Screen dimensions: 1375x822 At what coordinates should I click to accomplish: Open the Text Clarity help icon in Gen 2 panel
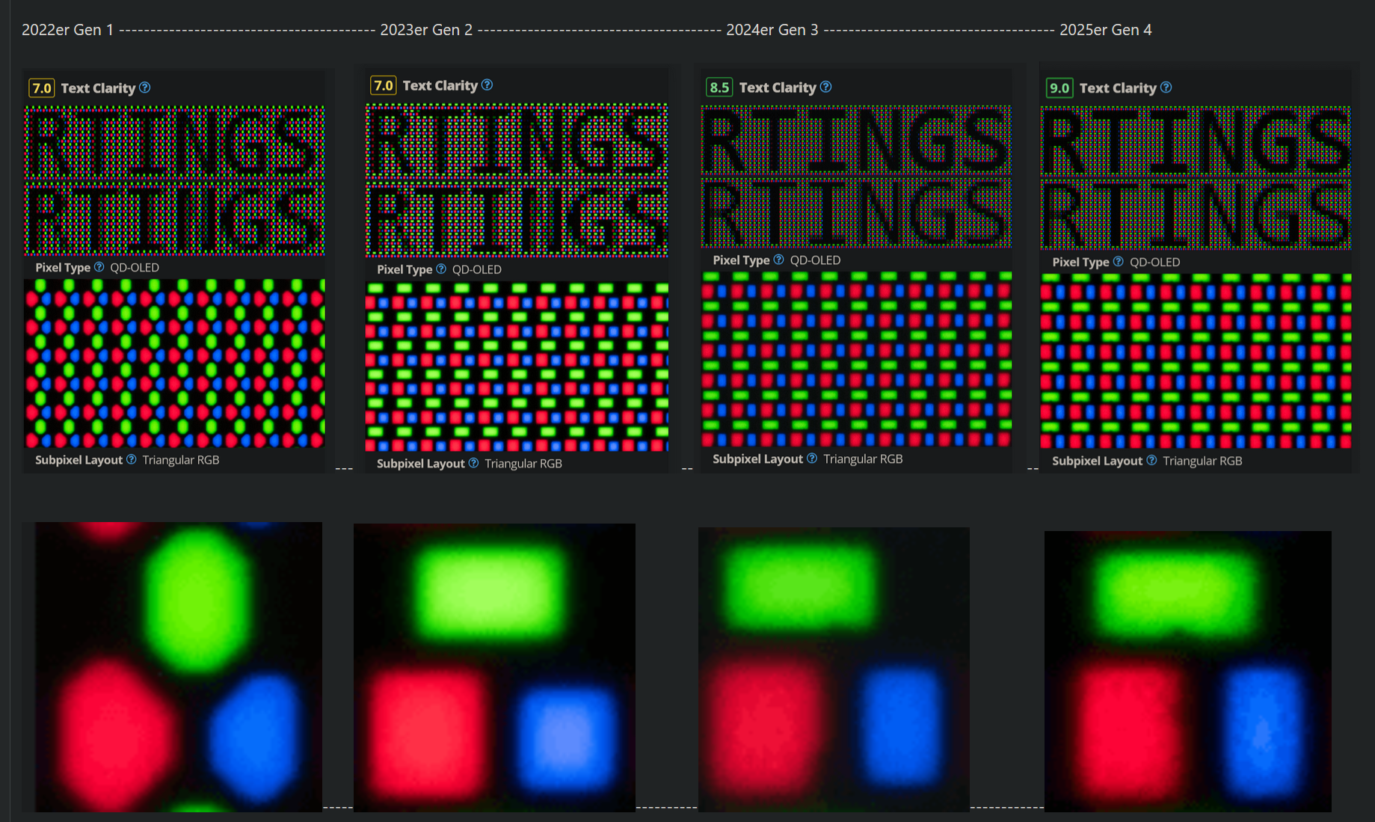click(487, 85)
